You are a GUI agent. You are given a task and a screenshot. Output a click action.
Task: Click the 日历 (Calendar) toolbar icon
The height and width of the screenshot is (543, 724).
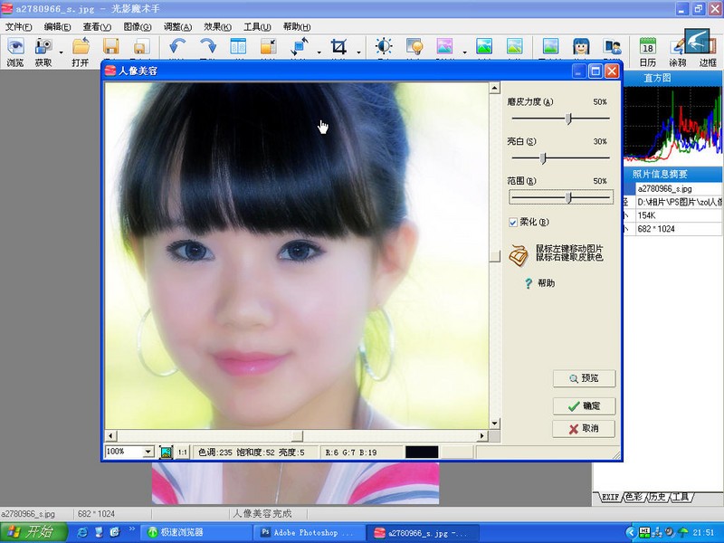tap(647, 52)
